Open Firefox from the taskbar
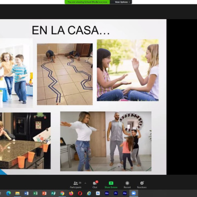197x197 pixels. [71, 194]
